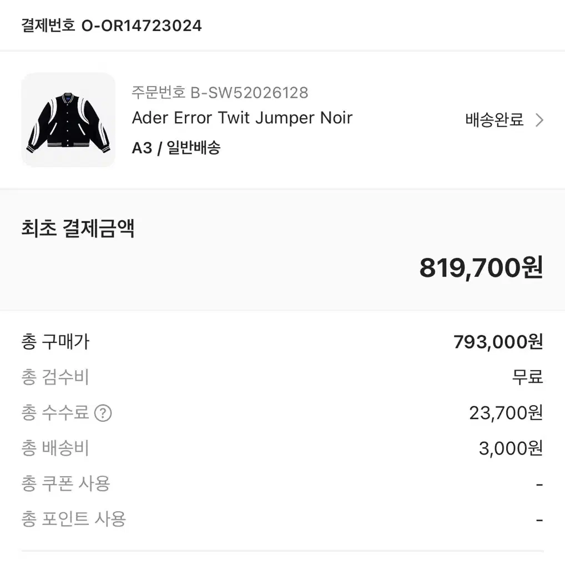Image resolution: width=565 pixels, height=565 pixels.
Task: Click the 총 배송비 label
Action: [55, 448]
